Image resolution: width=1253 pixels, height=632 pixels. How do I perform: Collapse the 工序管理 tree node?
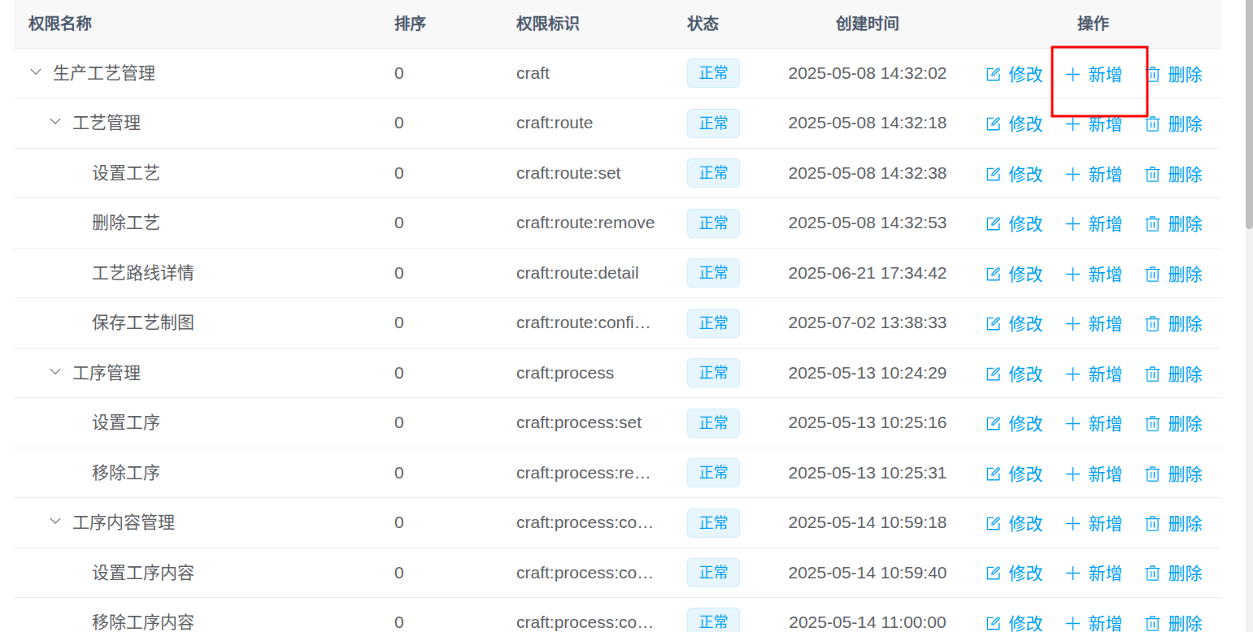(x=55, y=372)
